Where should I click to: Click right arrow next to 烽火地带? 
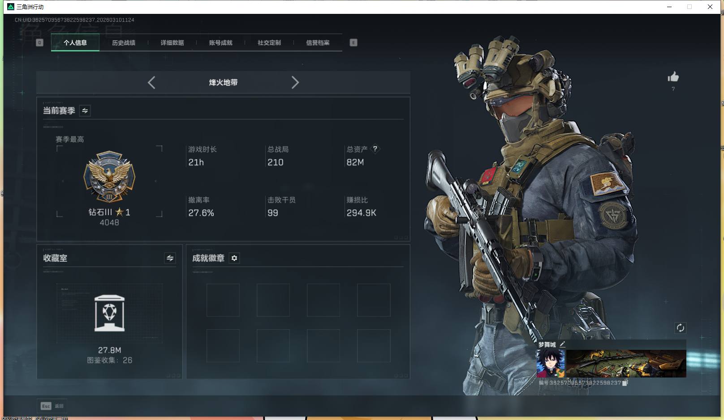coord(295,82)
